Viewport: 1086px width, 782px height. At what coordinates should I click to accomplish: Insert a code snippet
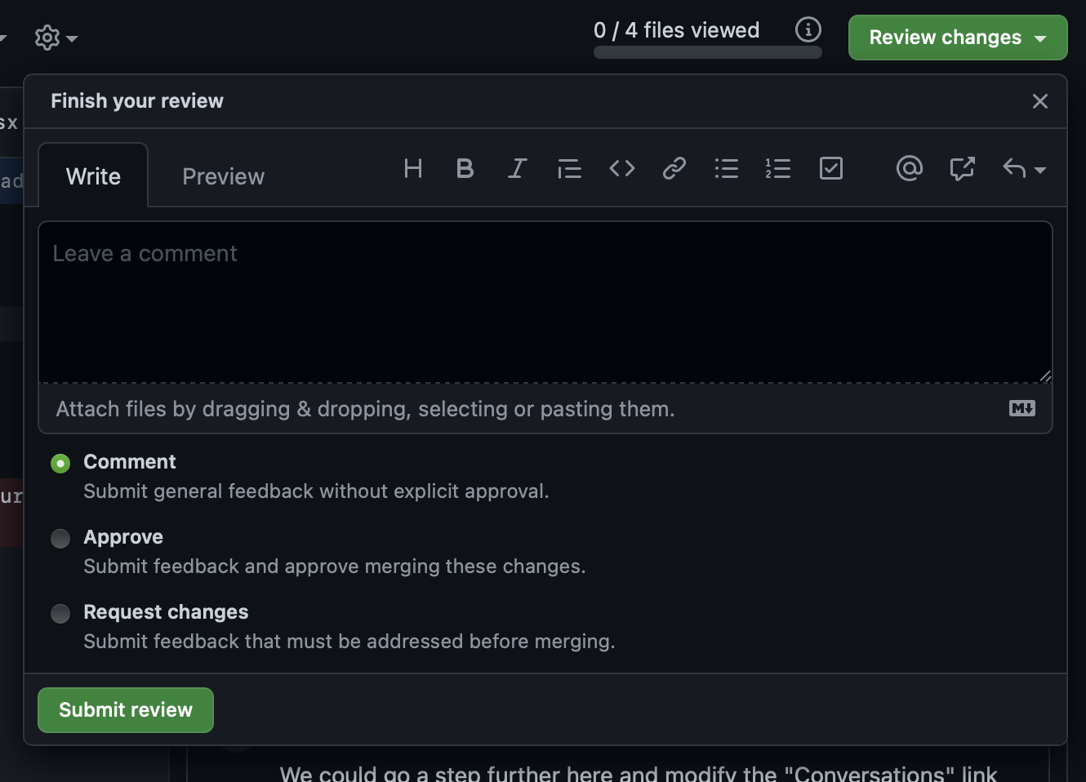click(x=621, y=169)
